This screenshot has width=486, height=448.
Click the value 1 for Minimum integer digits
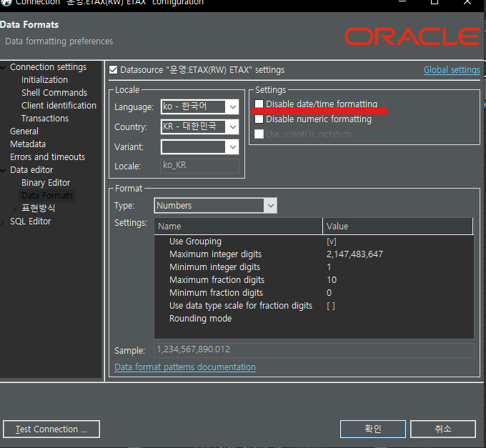point(329,267)
